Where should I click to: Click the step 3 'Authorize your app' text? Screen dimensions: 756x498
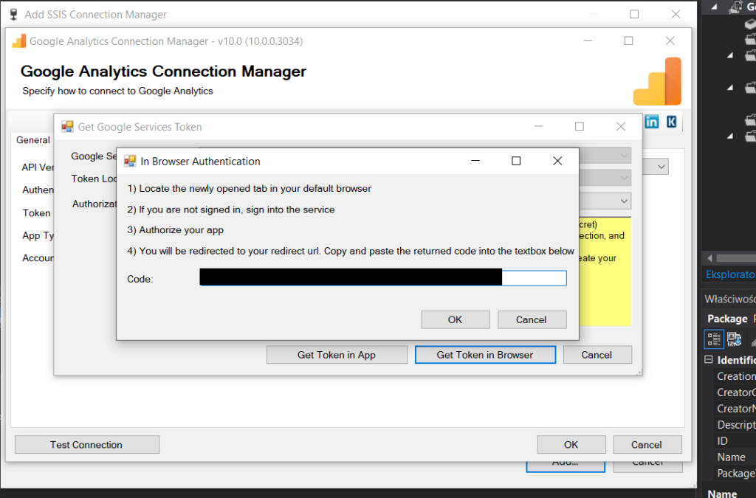pos(176,230)
